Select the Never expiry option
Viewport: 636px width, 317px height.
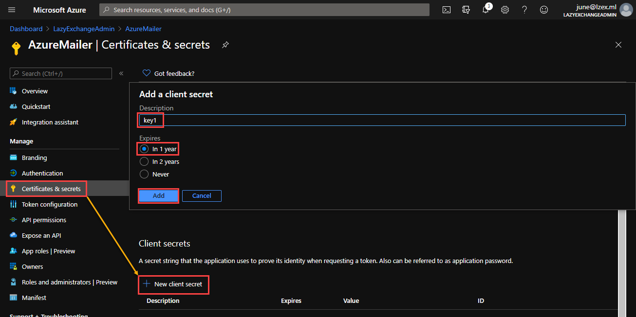tap(144, 174)
